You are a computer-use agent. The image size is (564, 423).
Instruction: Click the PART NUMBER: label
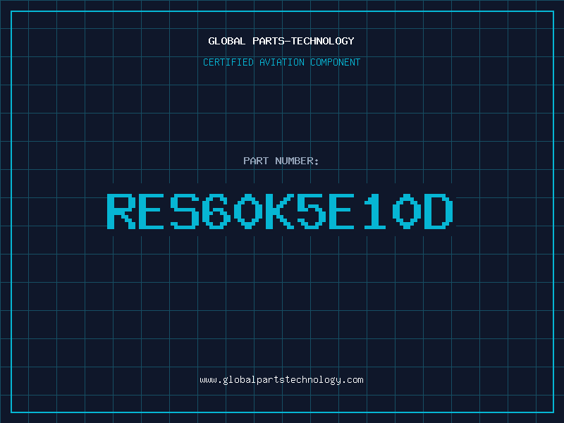pos(281,161)
